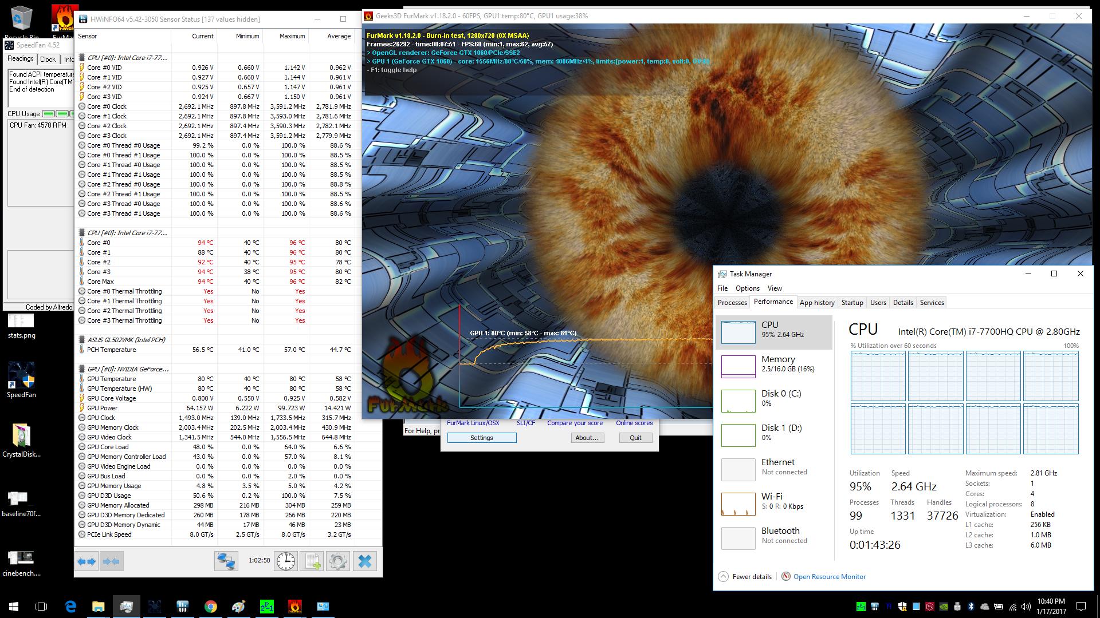Screen dimensions: 1100x618
Task: Click NVIDIA tray icon
Action: 944,607
